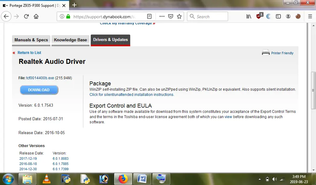The height and width of the screenshot is (185, 316).
Task: Open version 6.0.1.7399 link
Action: pos(60,169)
